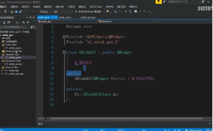The height and width of the screenshot is (131, 213).
Task: Toggle the pin on the Solution Explorer panel
Action: coord(31,18)
